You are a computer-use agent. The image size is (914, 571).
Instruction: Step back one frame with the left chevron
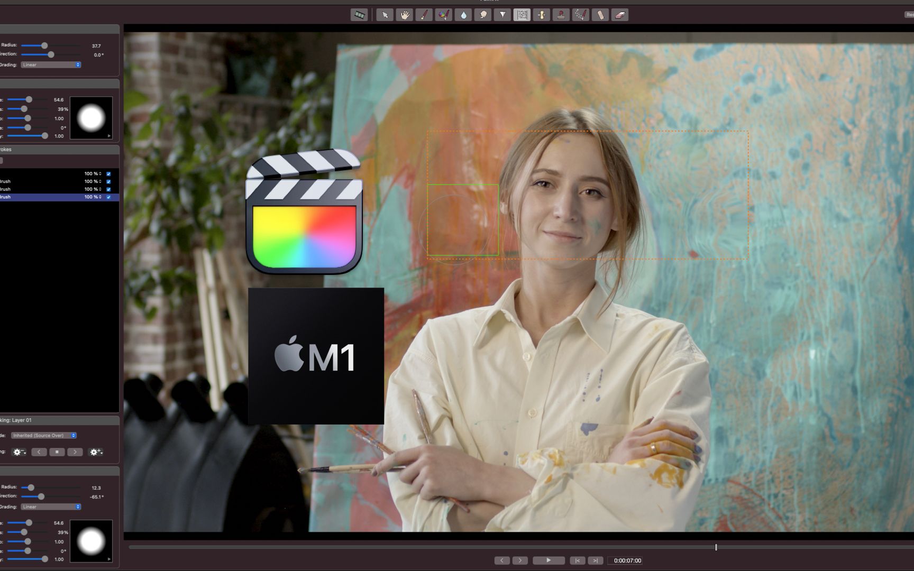pos(502,560)
